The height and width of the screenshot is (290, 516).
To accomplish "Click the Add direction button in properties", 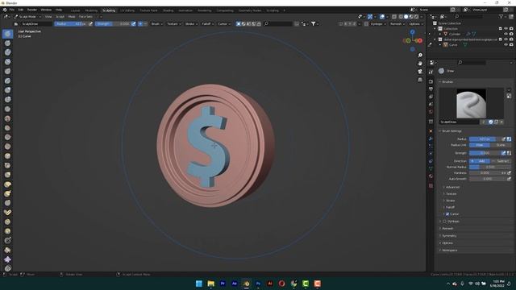I will (x=480, y=161).
